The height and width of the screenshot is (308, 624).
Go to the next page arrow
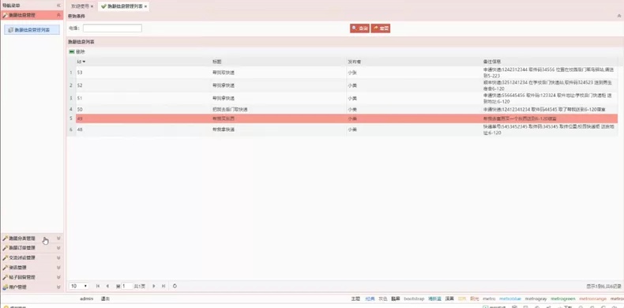click(x=153, y=286)
